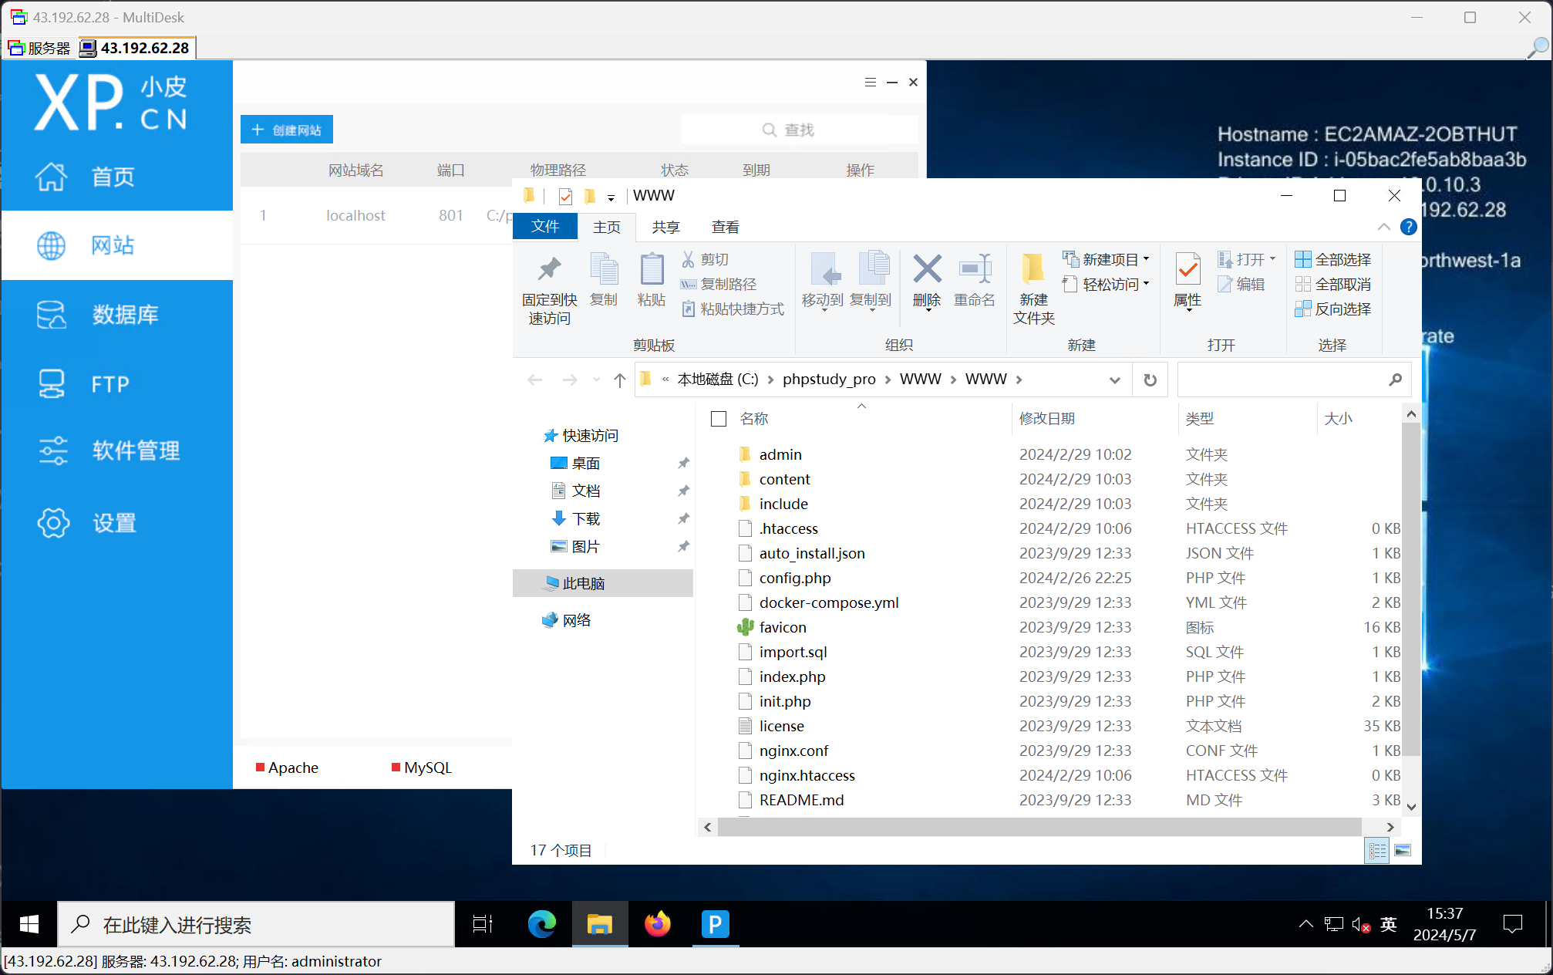Expand address bar history dropdown
Screen dimensions: 1553x975
click(1115, 380)
